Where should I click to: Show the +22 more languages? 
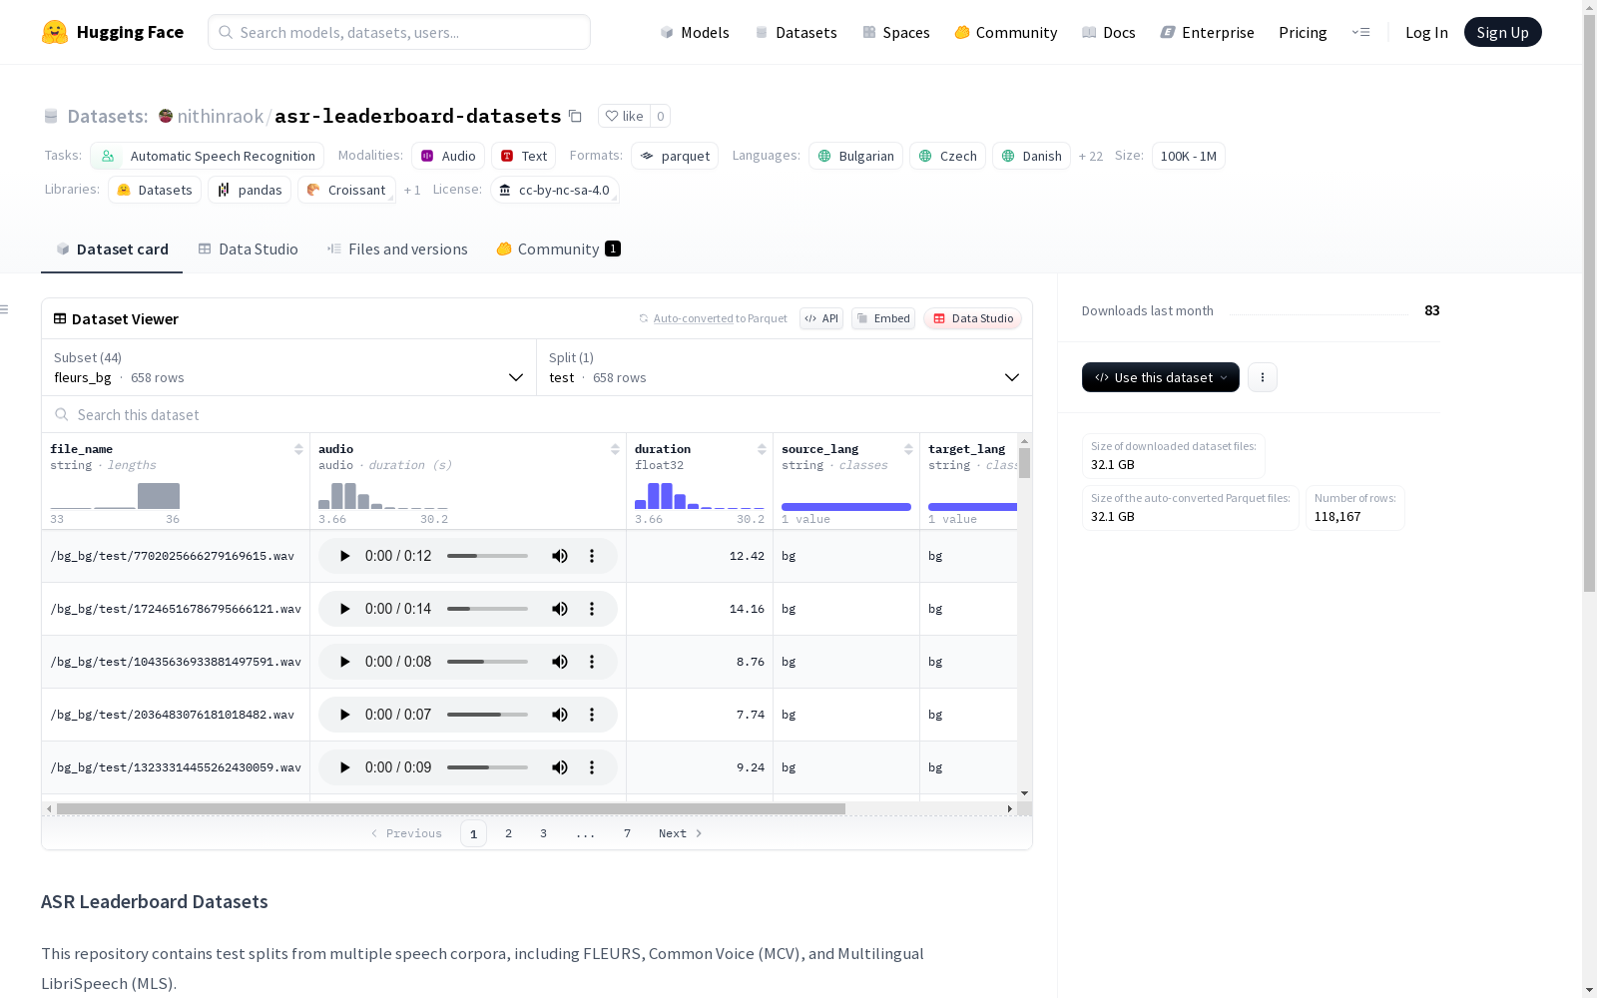pos(1091,156)
